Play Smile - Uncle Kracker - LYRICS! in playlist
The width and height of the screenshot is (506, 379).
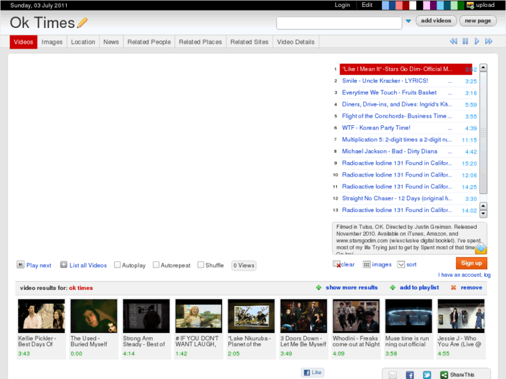point(385,81)
